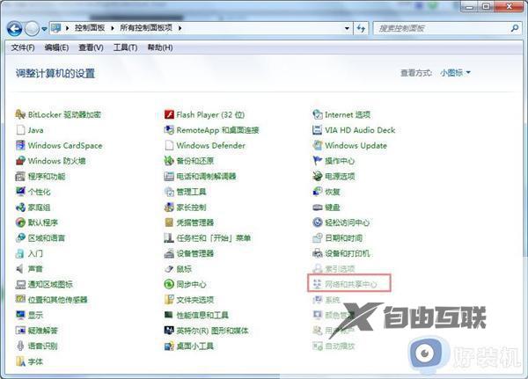Click the 区域和语言 icon

point(20,237)
